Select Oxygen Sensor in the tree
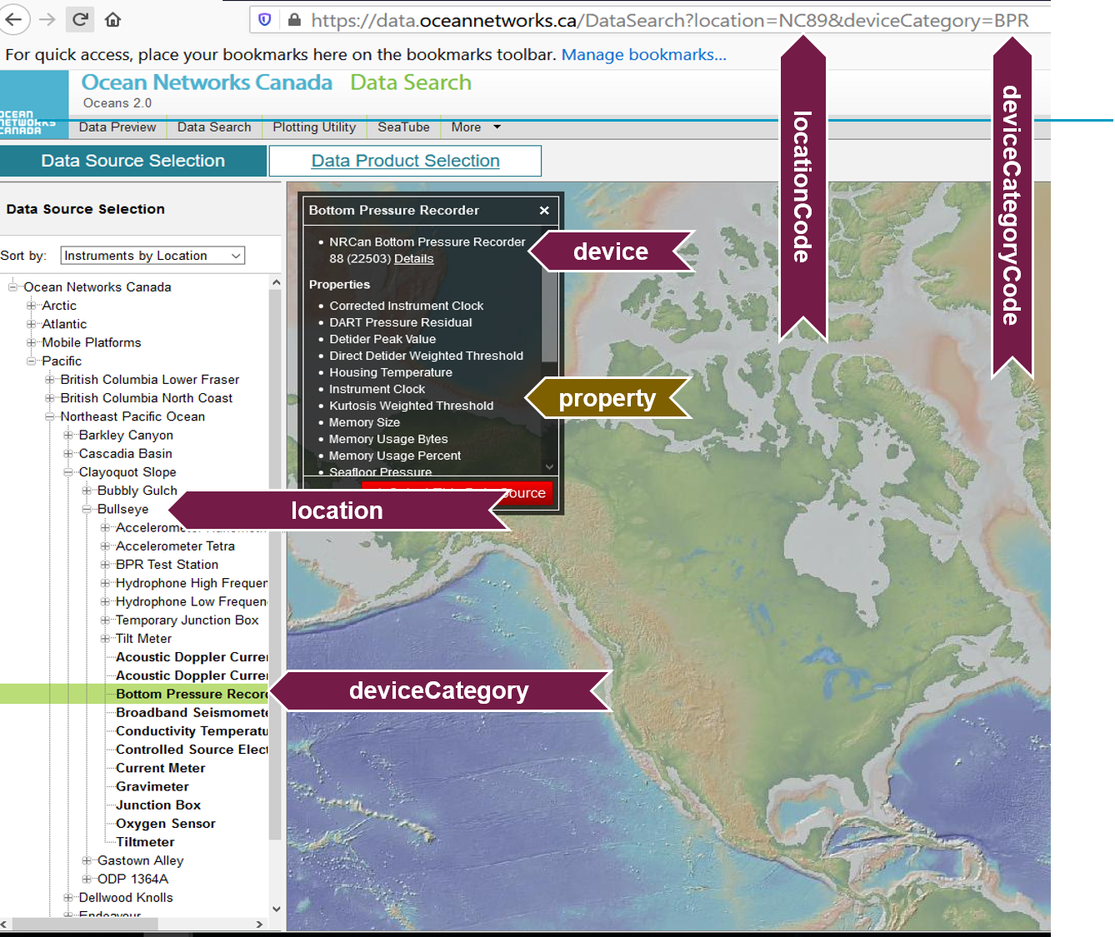Screen dimensions: 1115x937 pyautogui.click(x=166, y=823)
